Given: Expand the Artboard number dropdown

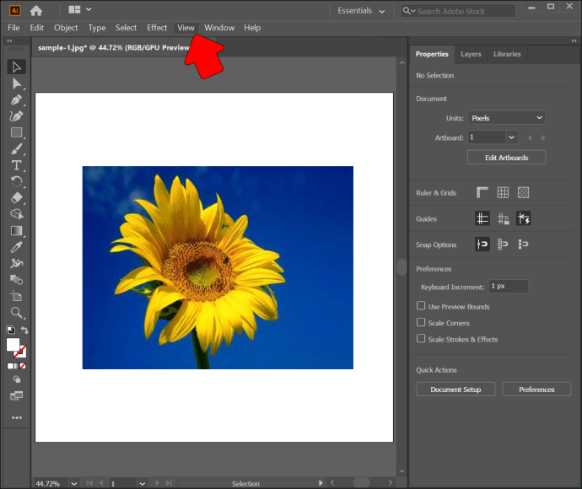Looking at the screenshot, I should click(x=511, y=137).
